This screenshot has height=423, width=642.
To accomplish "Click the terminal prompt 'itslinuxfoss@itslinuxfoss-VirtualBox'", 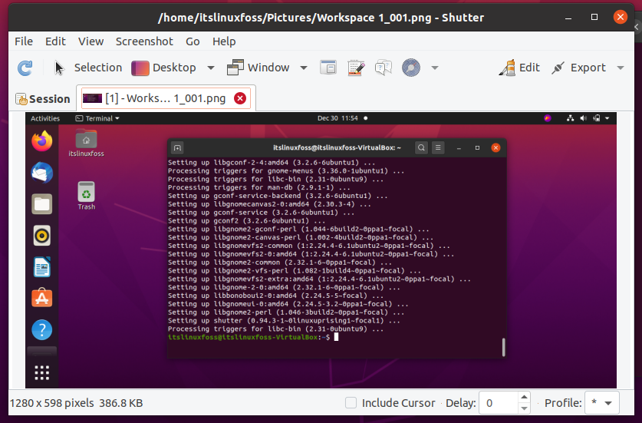I will tap(242, 337).
